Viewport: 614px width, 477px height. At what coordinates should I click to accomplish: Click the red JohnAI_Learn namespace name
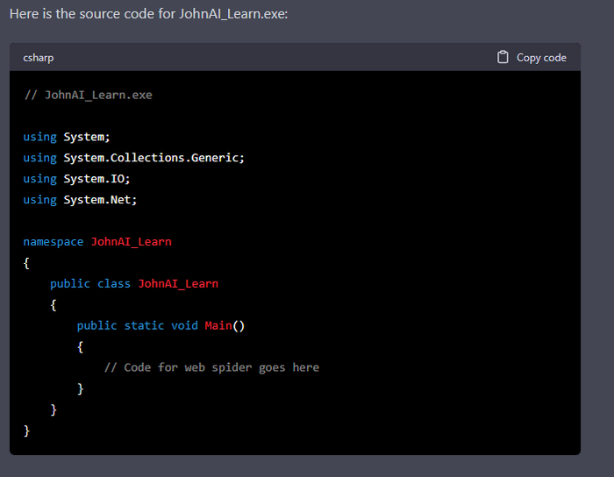pyautogui.click(x=132, y=241)
